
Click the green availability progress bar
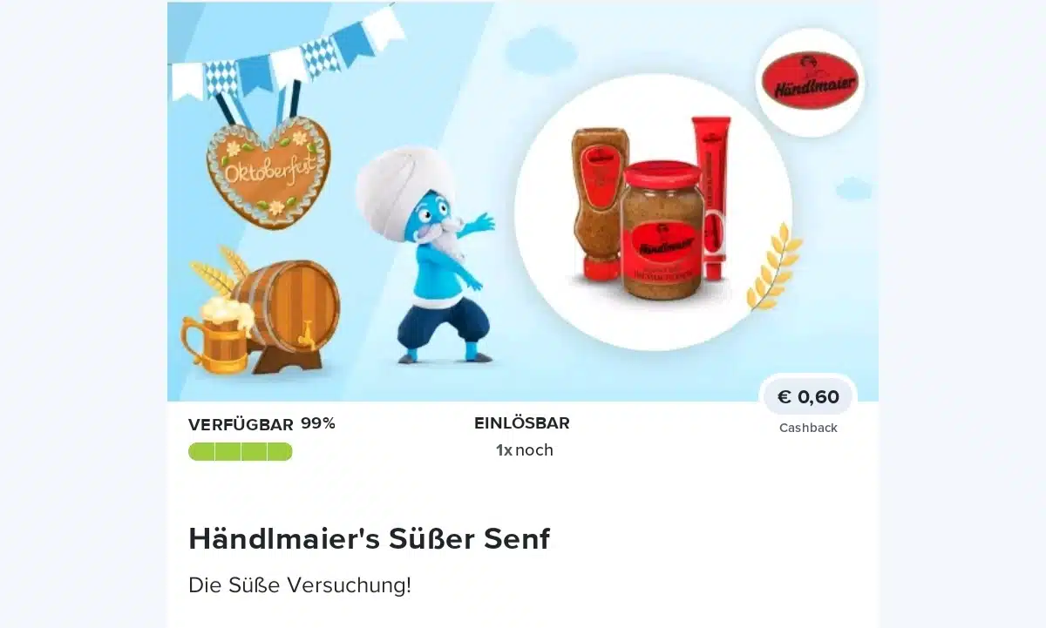240,451
